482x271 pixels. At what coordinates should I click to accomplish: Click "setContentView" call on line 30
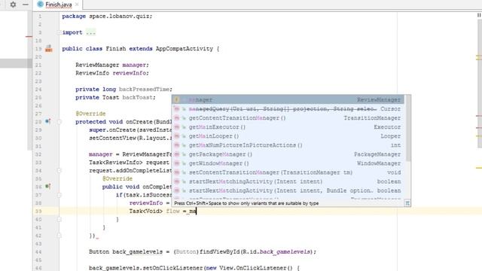(112, 138)
